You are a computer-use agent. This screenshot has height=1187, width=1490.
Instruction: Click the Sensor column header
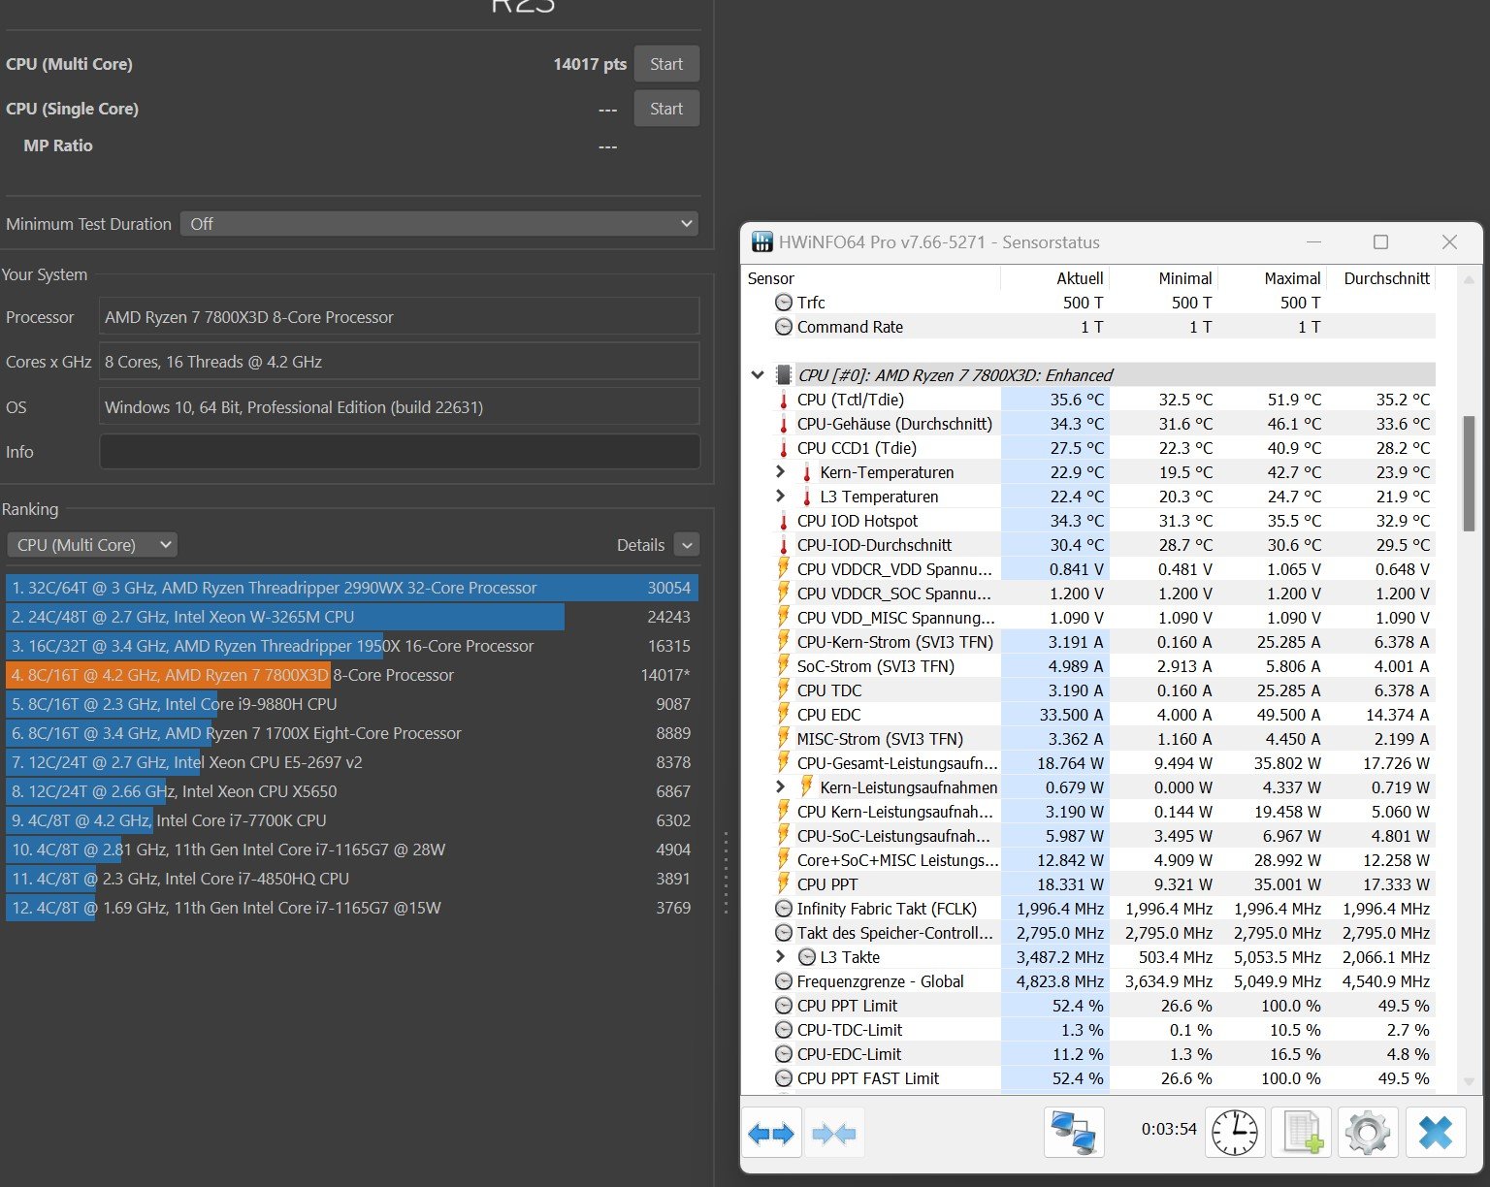pyautogui.click(x=871, y=278)
